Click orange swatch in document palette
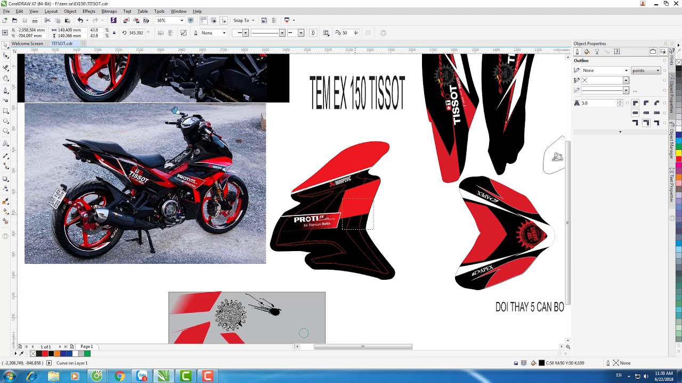The height and width of the screenshot is (383, 682). [57, 354]
